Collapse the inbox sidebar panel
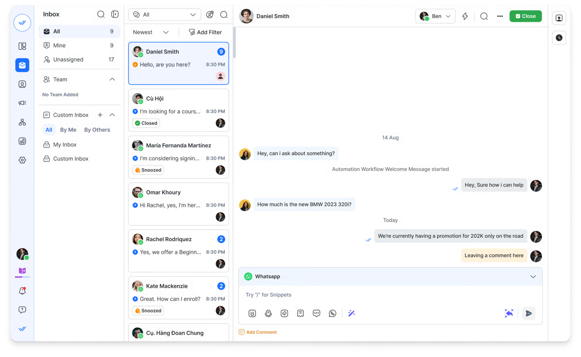The height and width of the screenshot is (357, 581). (x=115, y=15)
